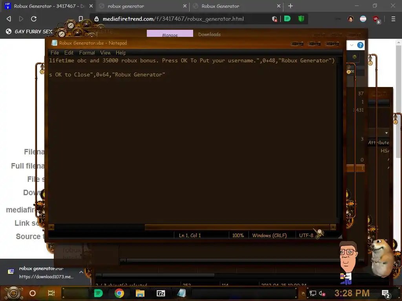Open the GAY FURRY SEX bookmark

pos(29,31)
